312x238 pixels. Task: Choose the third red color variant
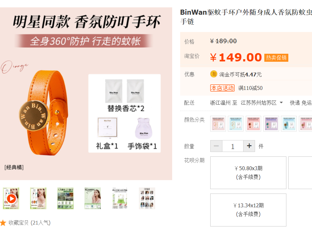coord(253,123)
